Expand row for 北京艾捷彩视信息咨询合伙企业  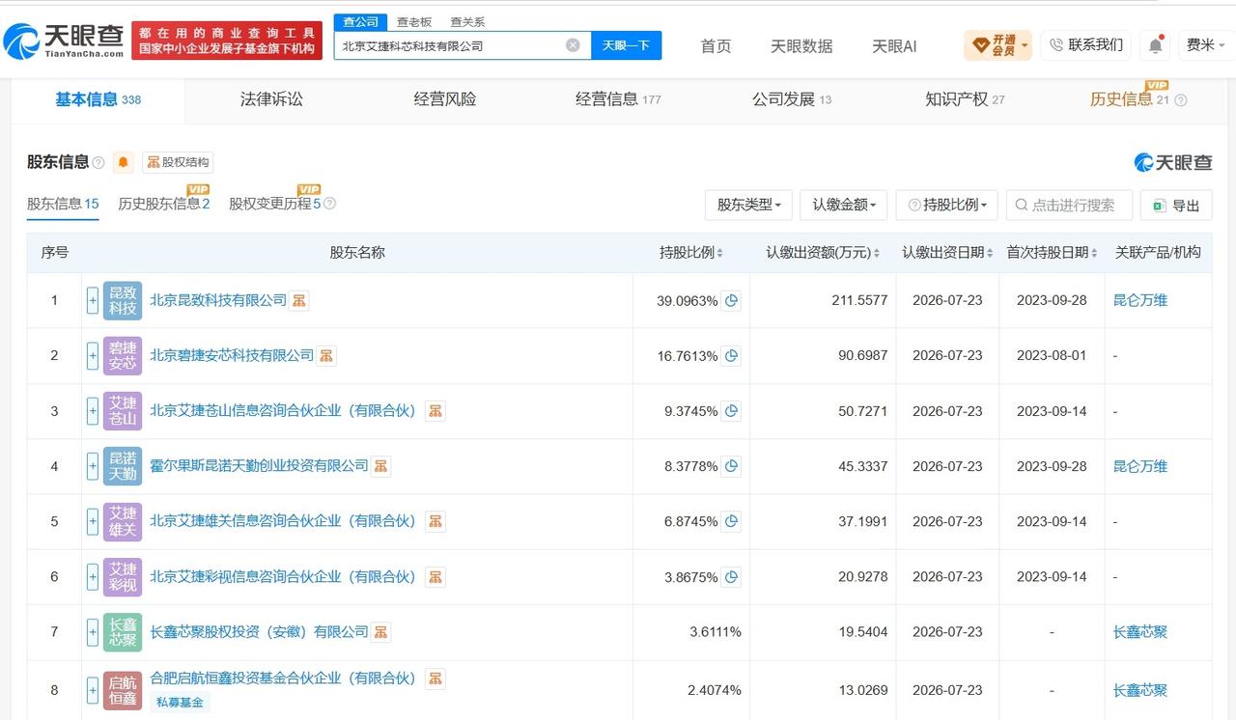pyautogui.click(x=93, y=577)
